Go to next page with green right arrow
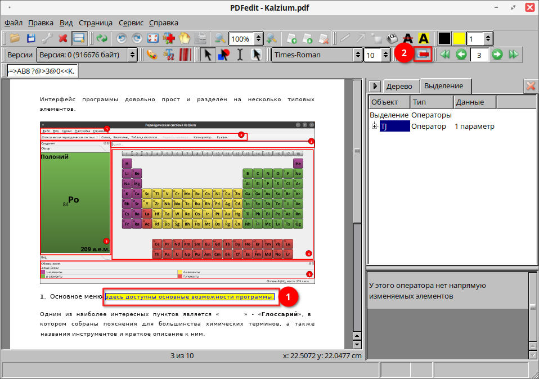539x379 pixels. [497, 55]
